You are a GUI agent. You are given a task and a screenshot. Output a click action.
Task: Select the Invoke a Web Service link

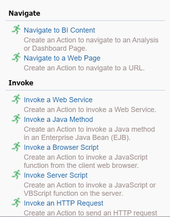[58, 100]
